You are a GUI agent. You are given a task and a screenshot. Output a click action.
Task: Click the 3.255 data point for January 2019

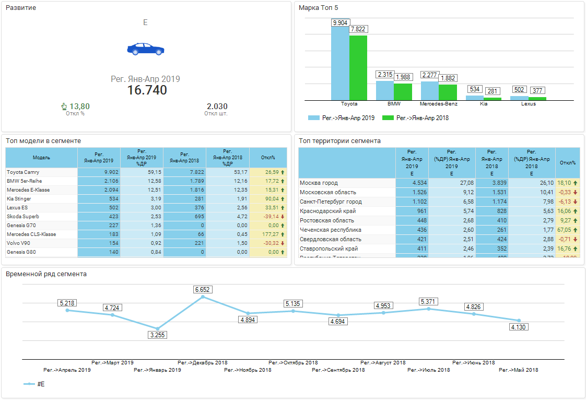[x=157, y=329]
